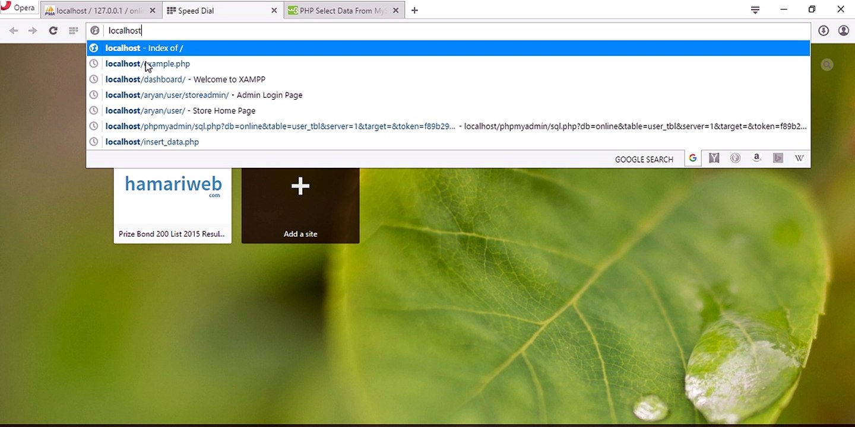Search with the Amazon engine icon
Screen dimensions: 855x427
coord(757,158)
